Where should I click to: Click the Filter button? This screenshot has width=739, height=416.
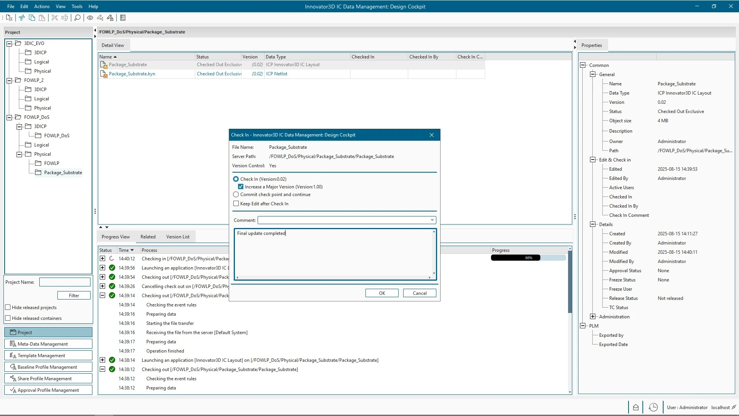(74, 296)
